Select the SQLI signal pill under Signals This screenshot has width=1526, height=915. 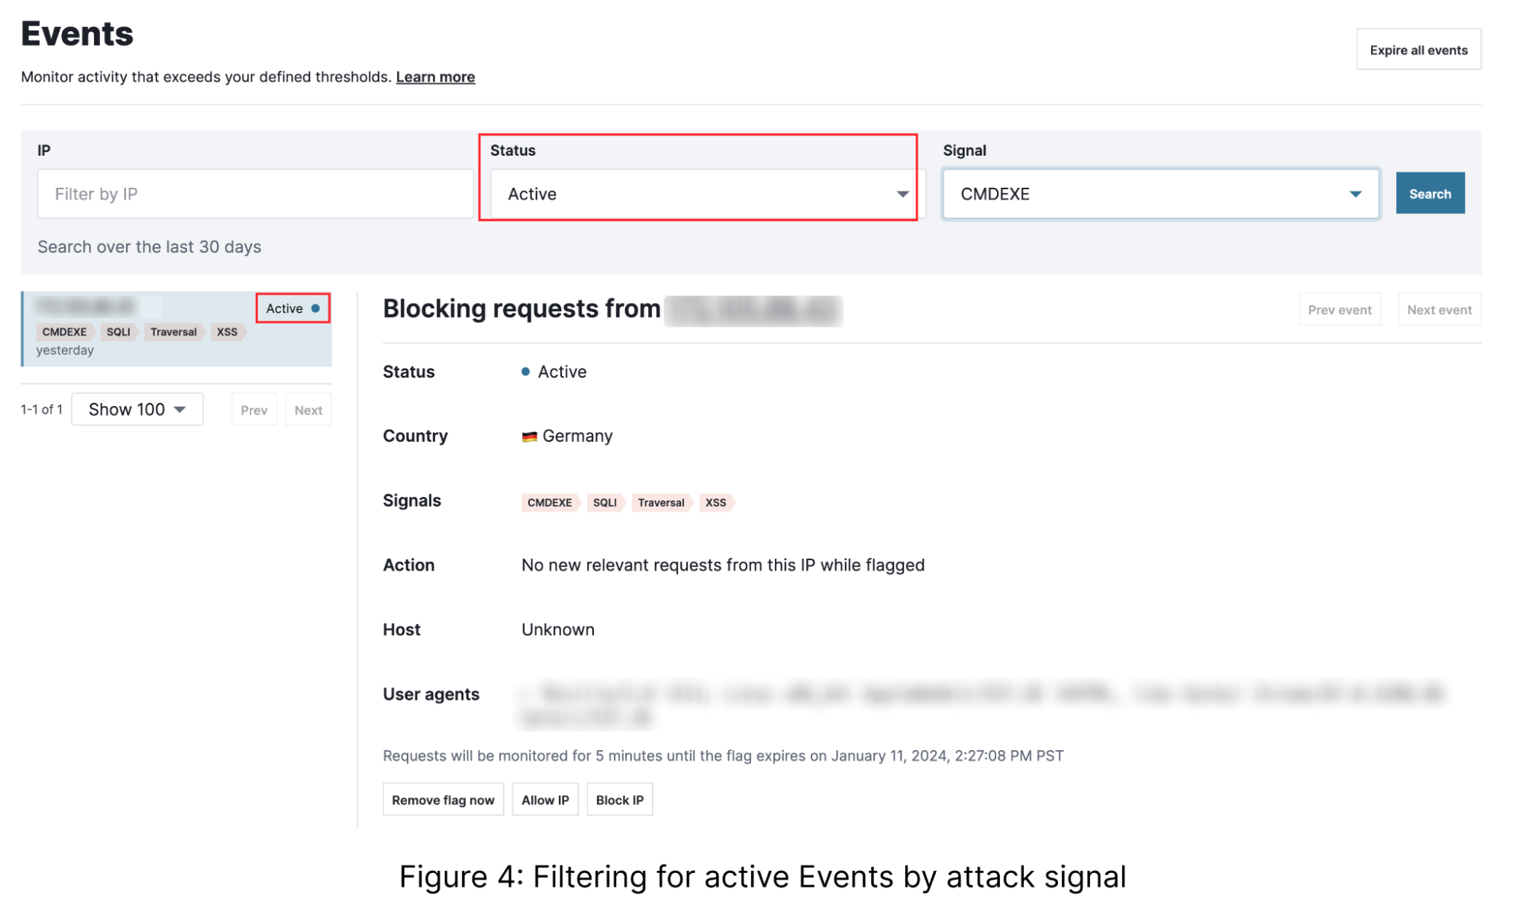[x=605, y=502]
